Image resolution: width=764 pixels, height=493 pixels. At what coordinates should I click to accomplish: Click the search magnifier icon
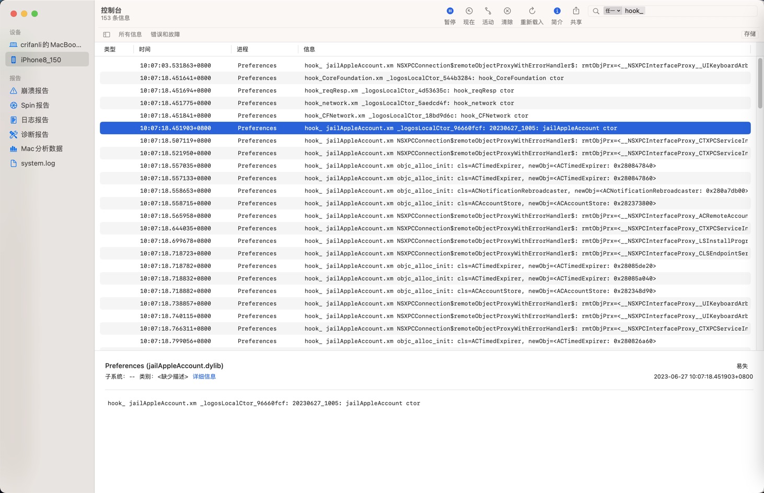click(596, 11)
